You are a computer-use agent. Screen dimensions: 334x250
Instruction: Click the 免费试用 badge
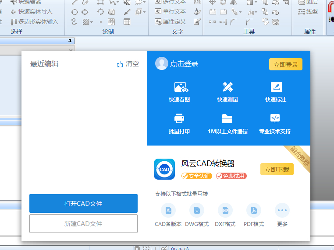231,176
